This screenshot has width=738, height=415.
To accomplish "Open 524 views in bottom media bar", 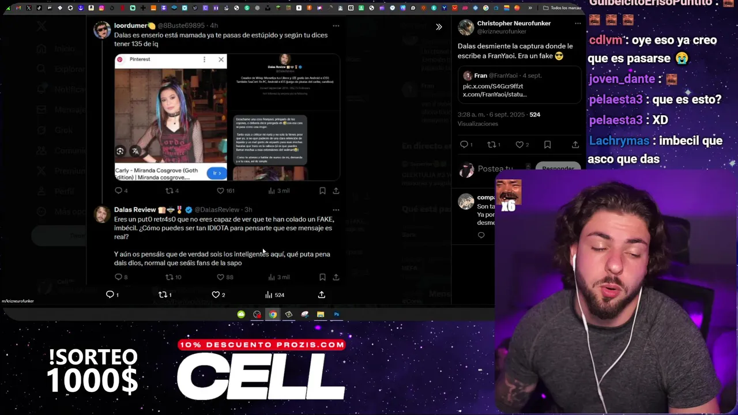I will pyautogui.click(x=274, y=295).
